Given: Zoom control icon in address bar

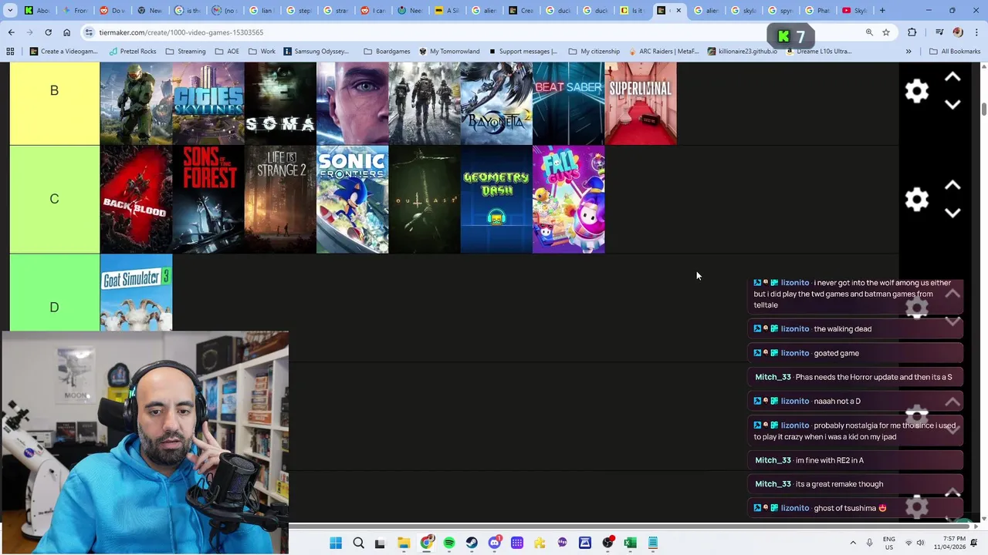Looking at the screenshot, I should coord(869,32).
